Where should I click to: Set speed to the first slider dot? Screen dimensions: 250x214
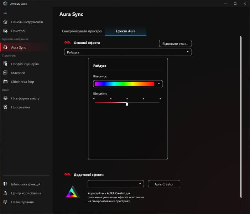(94, 98)
